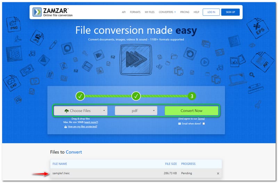Open the pdf format dropdown
Screen dimensions: 278x183
tap(136, 111)
